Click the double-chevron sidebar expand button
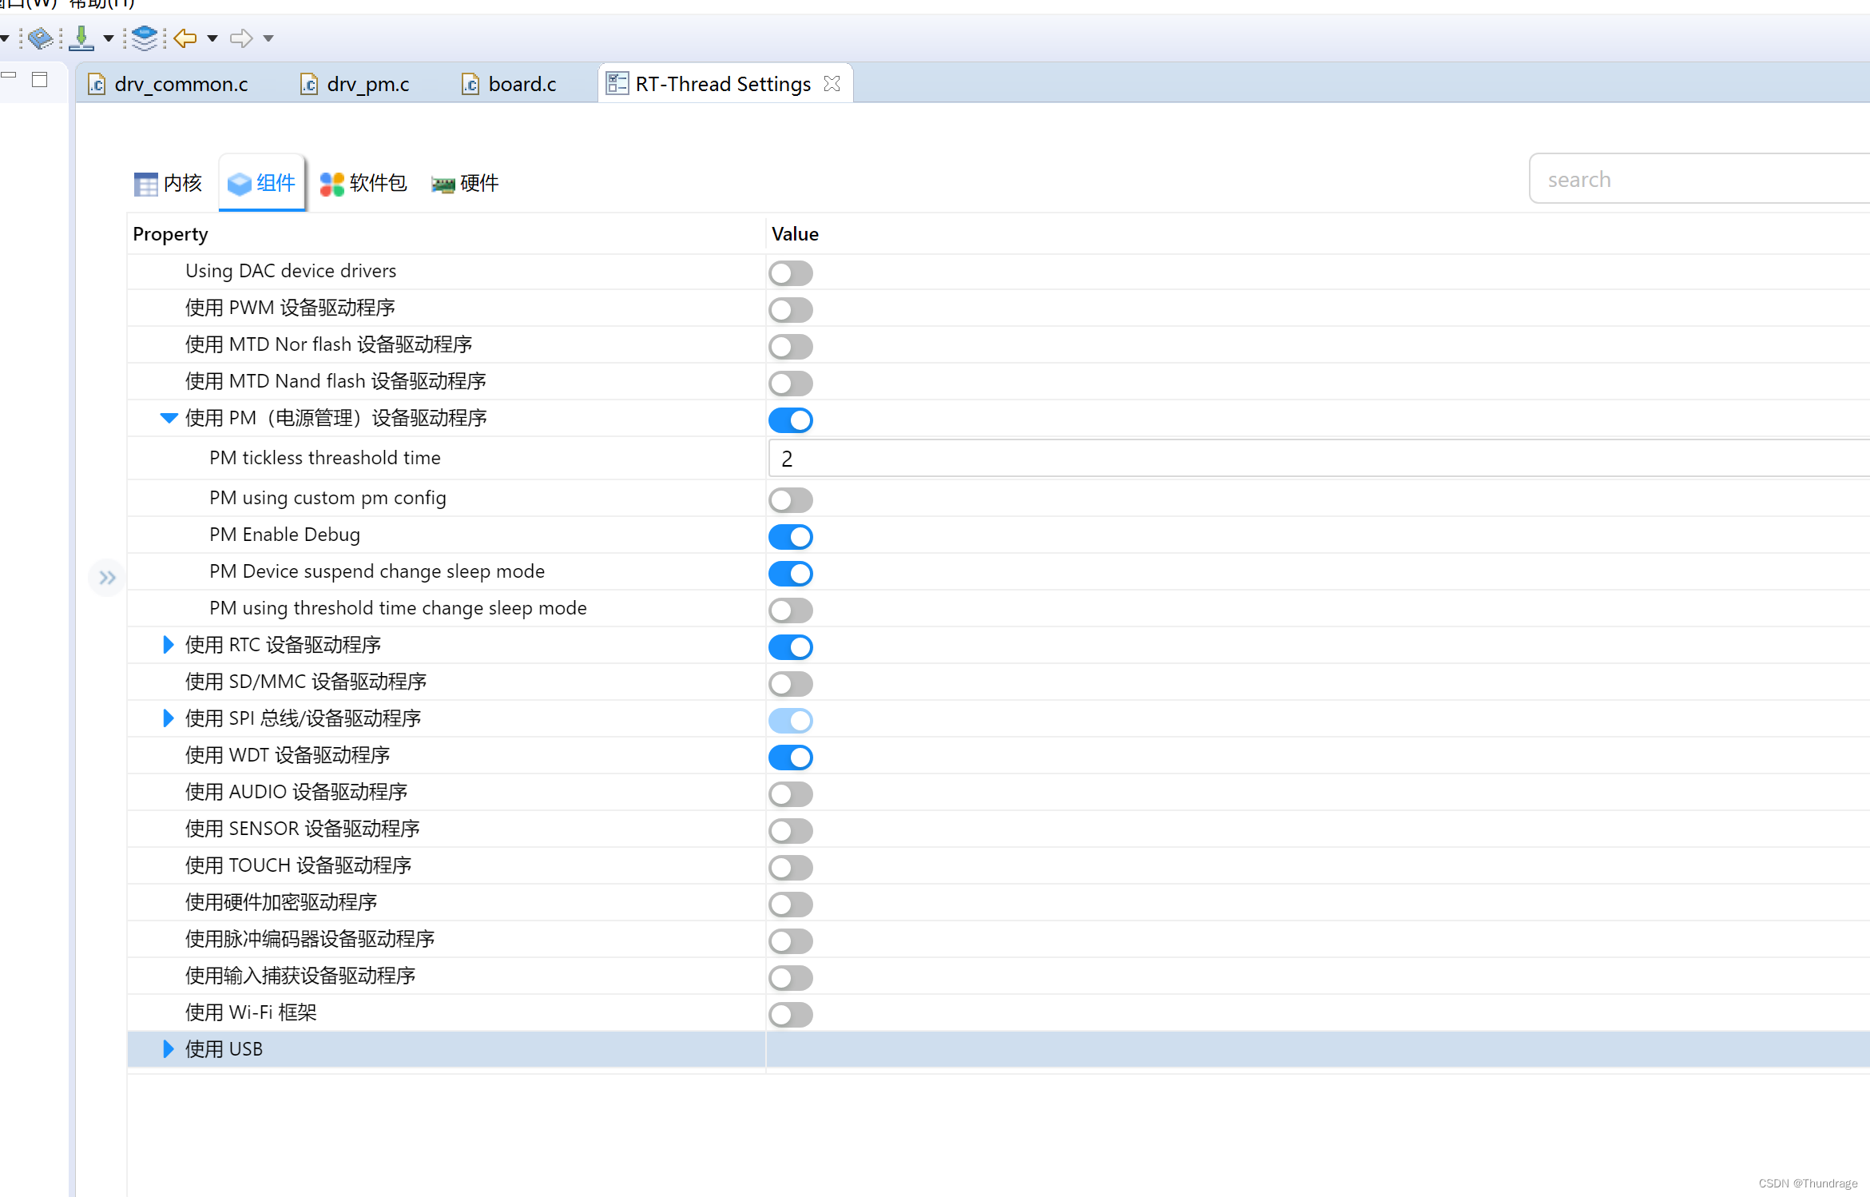The image size is (1870, 1197). pyautogui.click(x=107, y=577)
